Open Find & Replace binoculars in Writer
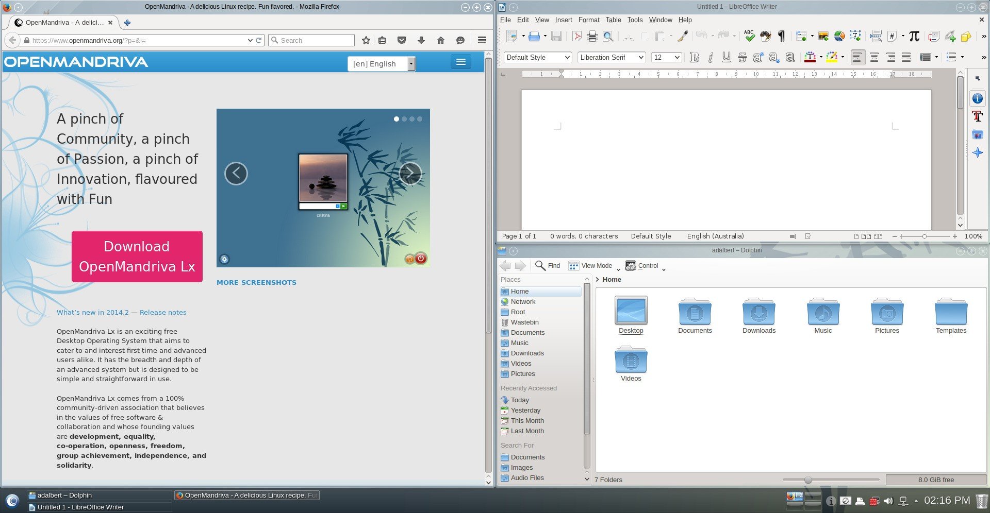This screenshot has height=513, width=990. point(766,36)
